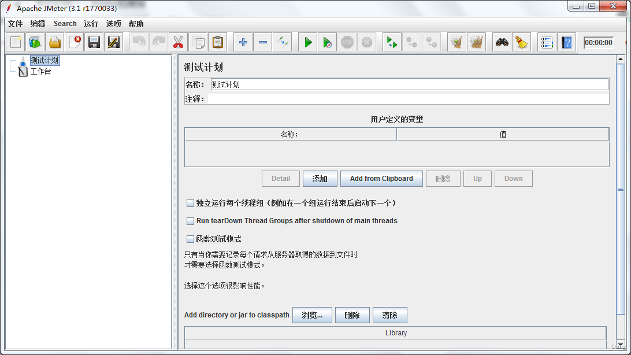631x355 pixels.
Task: Open the 选项 menu
Action: point(113,24)
